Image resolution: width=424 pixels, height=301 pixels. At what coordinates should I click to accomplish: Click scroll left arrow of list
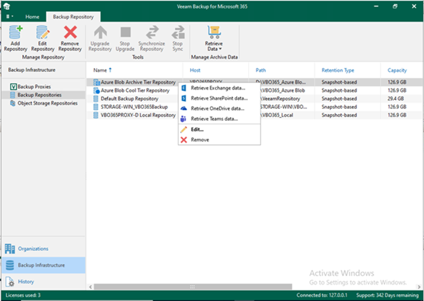90,287
